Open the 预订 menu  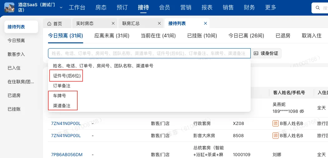click(122, 7)
